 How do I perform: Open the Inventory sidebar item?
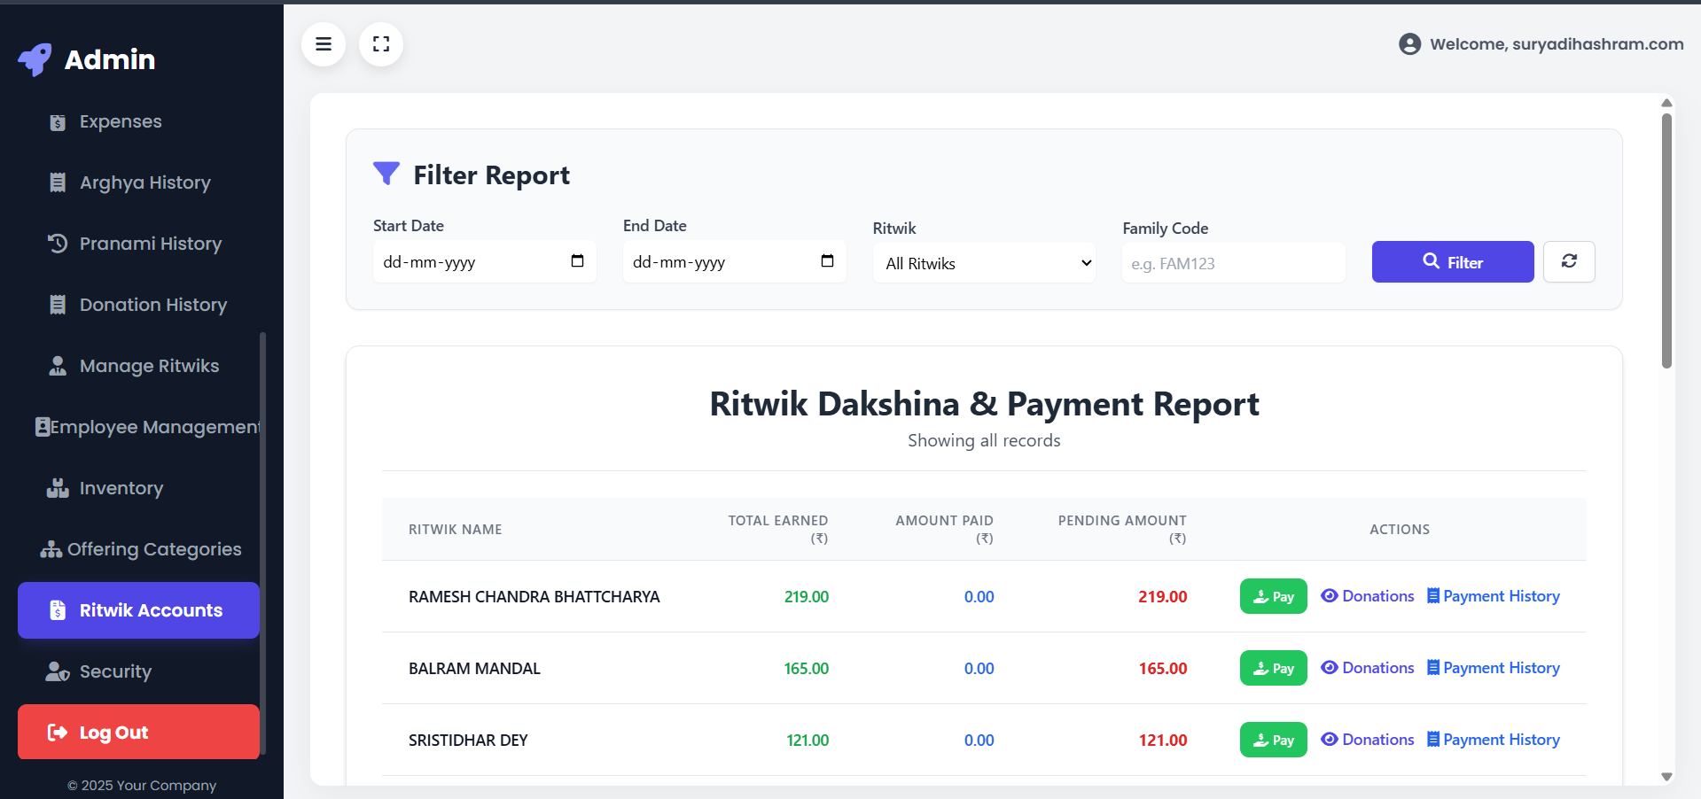tap(121, 488)
